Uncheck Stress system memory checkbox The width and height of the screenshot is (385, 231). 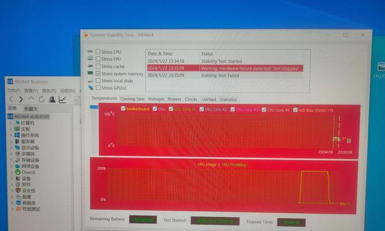[x=98, y=73]
